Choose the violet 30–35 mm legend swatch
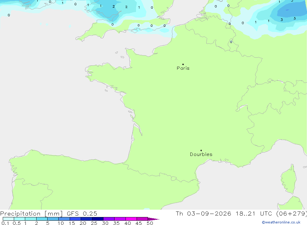 pyautogui.click(x=109, y=219)
